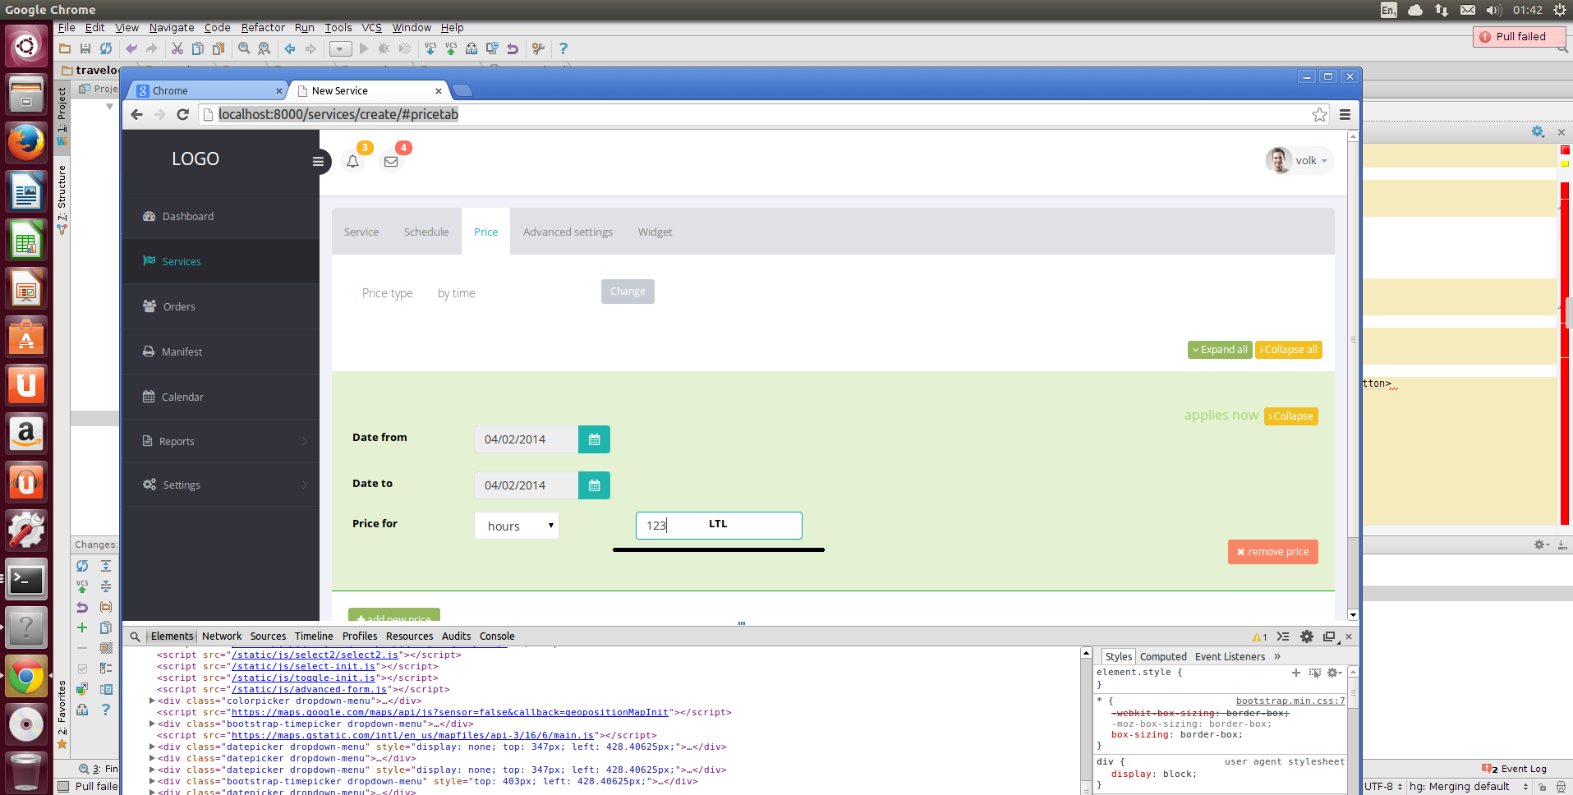Click the Collapse all button
The height and width of the screenshot is (795, 1573).
click(x=1289, y=350)
